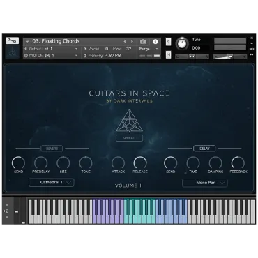Click the Voices count value 0
The width and height of the screenshot is (258, 258).
(x=107, y=49)
